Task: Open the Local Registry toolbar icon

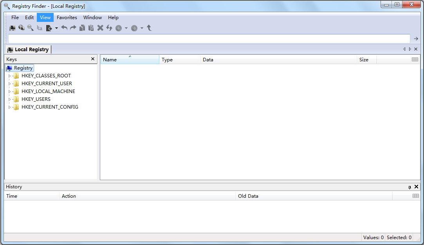Action: click(13, 28)
